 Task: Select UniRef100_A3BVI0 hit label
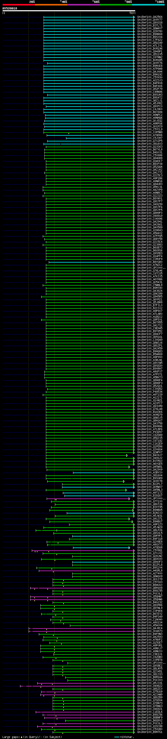pos(150,472)
